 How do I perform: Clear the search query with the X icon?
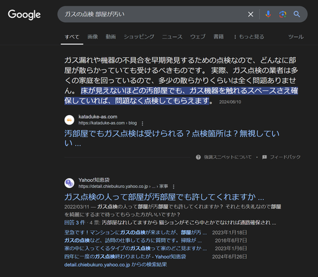pos(251,15)
